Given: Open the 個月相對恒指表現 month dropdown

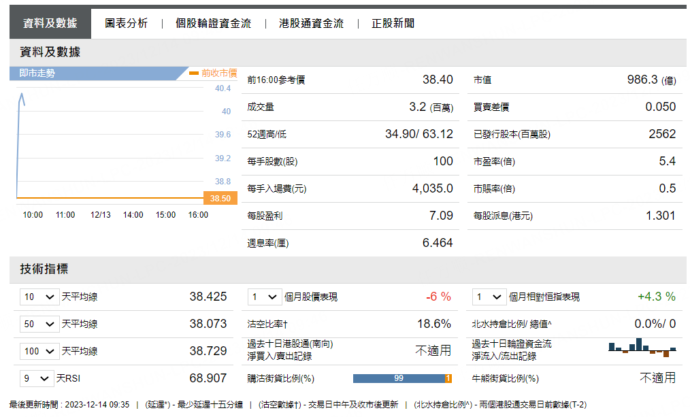Looking at the screenshot, I should pyautogui.click(x=489, y=297).
